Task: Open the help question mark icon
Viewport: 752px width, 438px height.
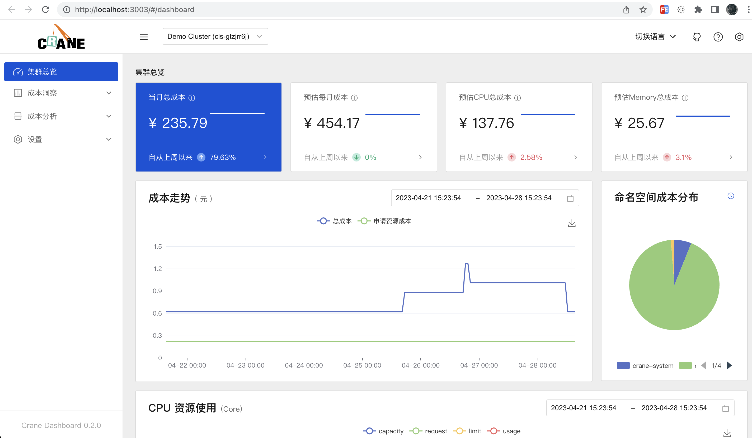Action: (718, 37)
